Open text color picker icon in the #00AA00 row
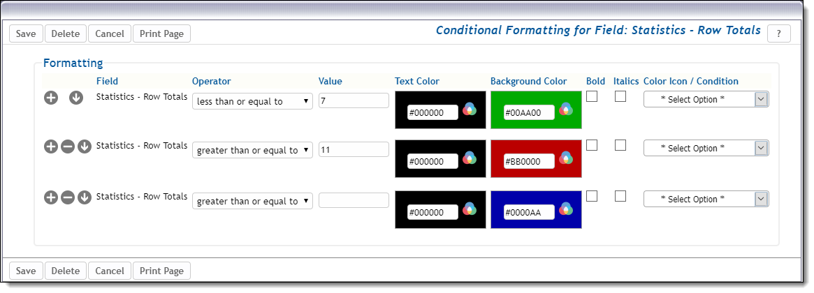Viewport: 814px width, 293px height. click(470, 109)
